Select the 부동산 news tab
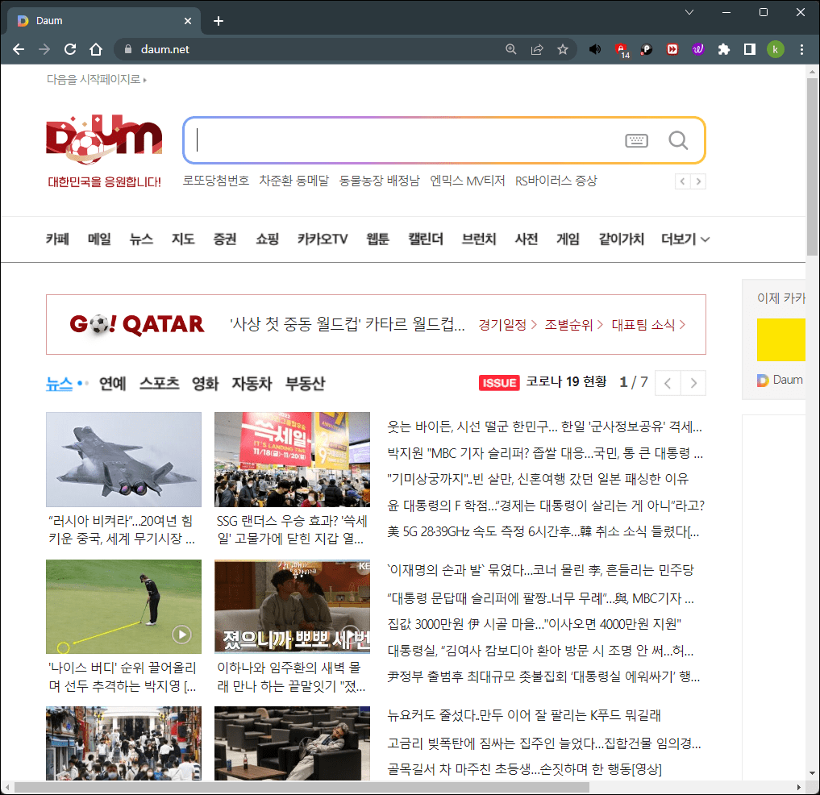The width and height of the screenshot is (820, 795). pos(305,383)
